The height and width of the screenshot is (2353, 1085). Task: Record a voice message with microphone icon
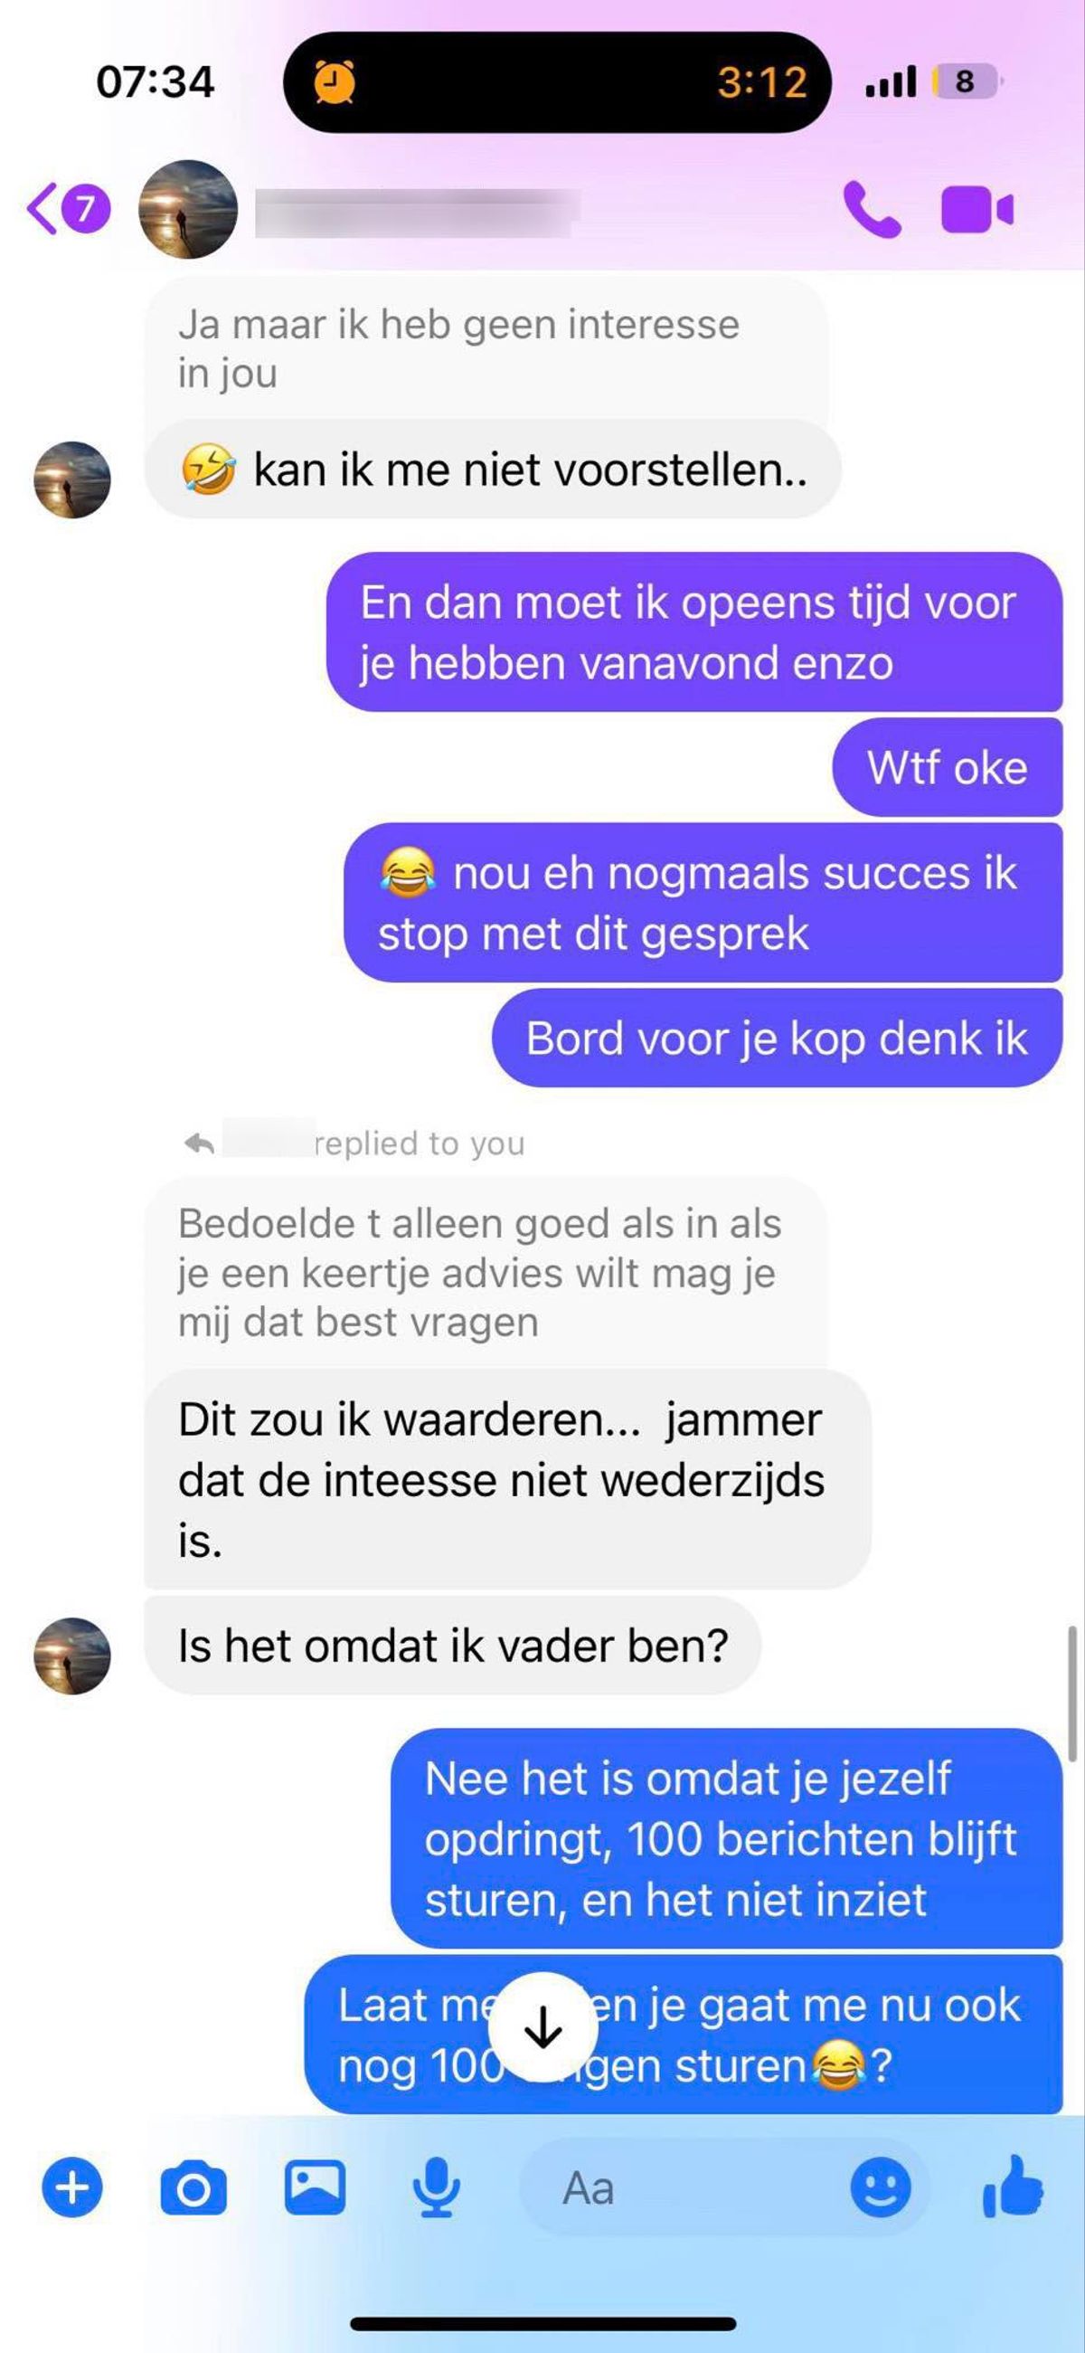pos(437,2187)
